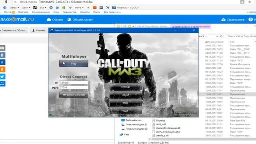Open the Explorer address bar history dropdown
256x144 pixels.
click(217, 36)
